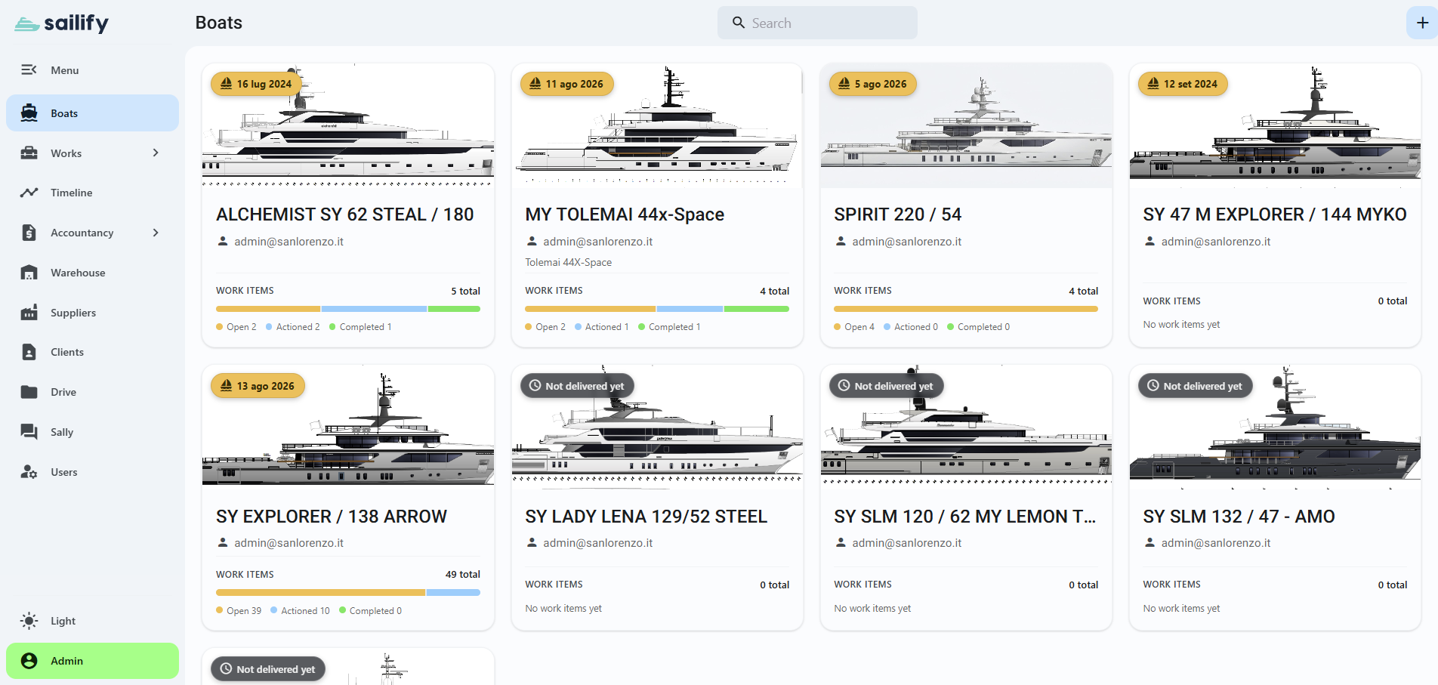1438x685 pixels.
Task: Click clock icon on SY LADY LENA badge
Action: click(535, 386)
